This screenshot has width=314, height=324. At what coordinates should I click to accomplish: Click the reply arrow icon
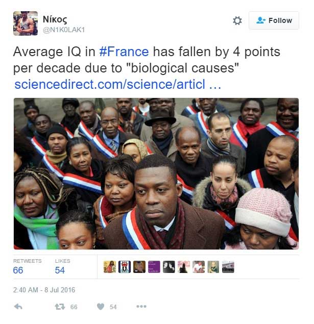[18, 307]
